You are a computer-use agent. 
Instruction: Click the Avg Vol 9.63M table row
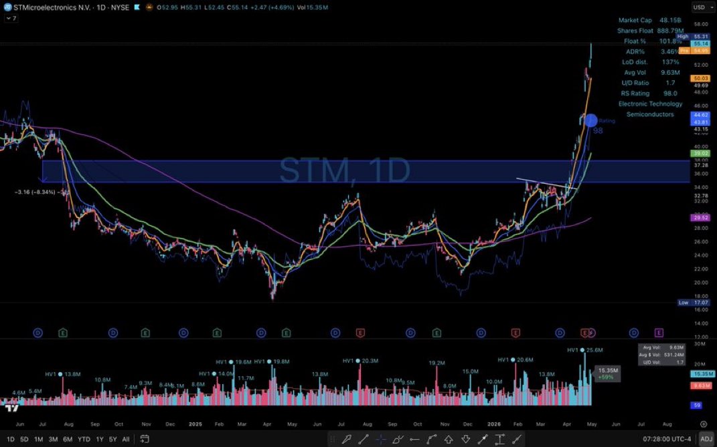(651, 73)
